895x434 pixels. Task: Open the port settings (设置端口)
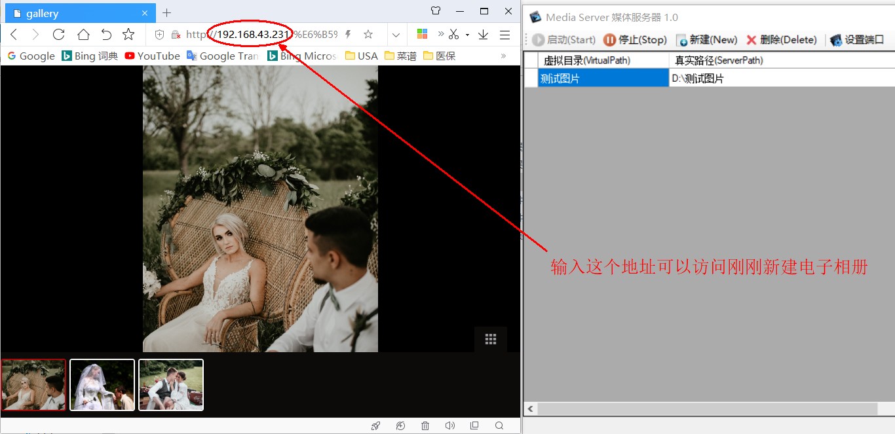857,40
